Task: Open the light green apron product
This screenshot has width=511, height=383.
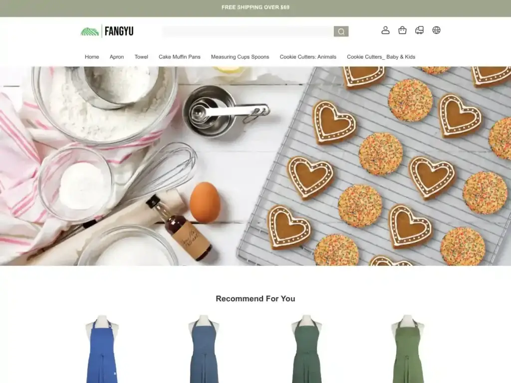Action: (408, 349)
